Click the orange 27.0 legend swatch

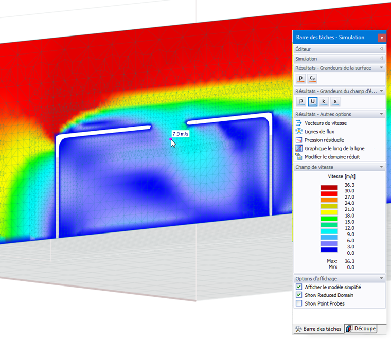(329, 200)
